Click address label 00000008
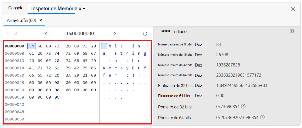Image resolution: width=302 pixels, height=128 pixels. point(14,53)
